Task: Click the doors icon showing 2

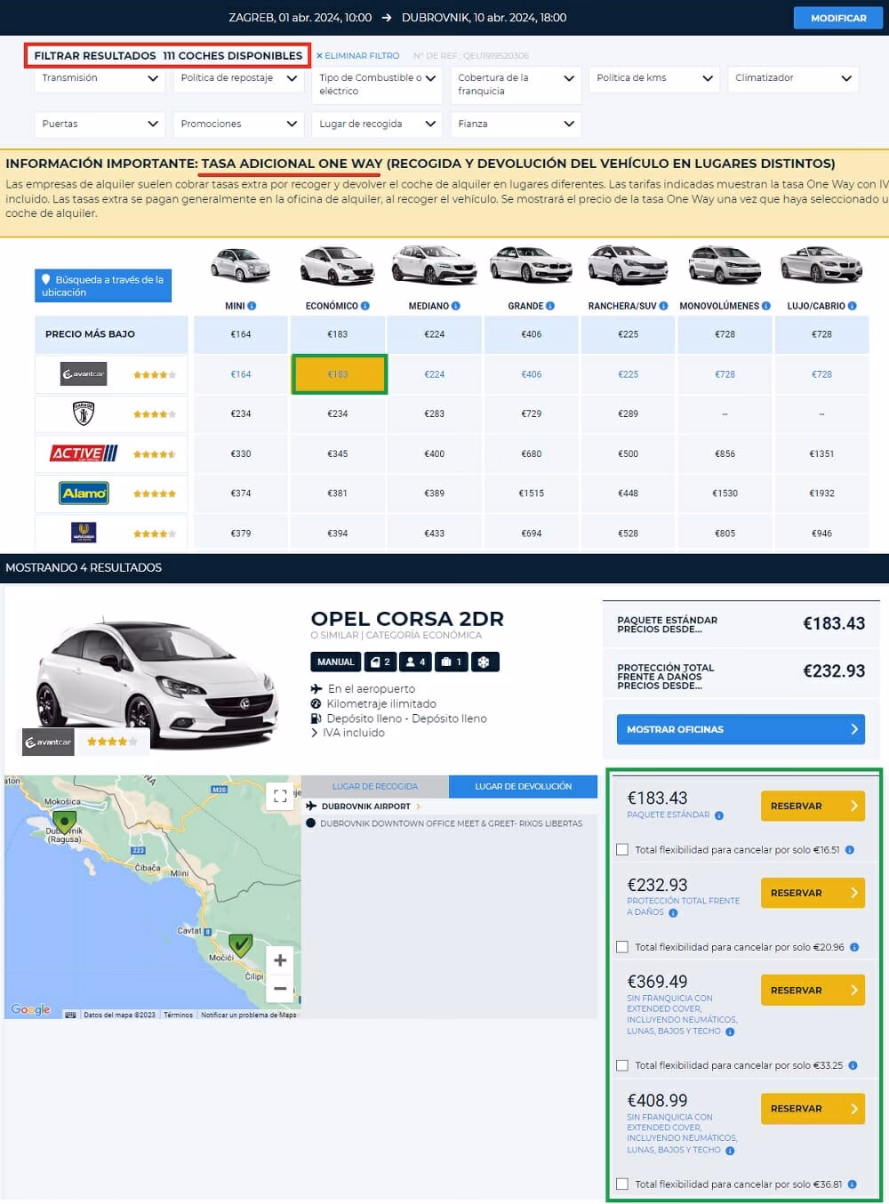Action: pyautogui.click(x=380, y=662)
